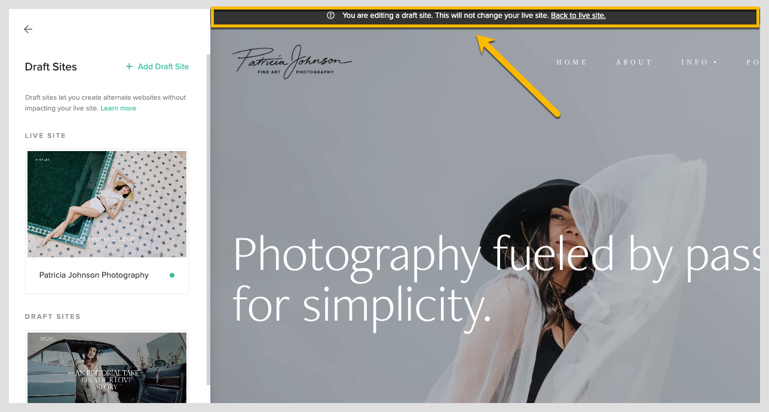Select the live site pool thumbnail

point(107,204)
